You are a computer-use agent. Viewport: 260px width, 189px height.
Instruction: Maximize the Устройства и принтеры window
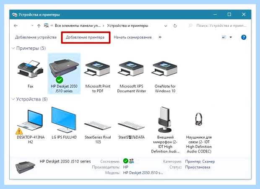pyautogui.click(x=229, y=14)
